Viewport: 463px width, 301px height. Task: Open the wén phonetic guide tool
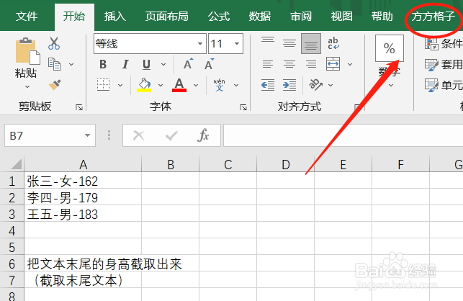219,85
